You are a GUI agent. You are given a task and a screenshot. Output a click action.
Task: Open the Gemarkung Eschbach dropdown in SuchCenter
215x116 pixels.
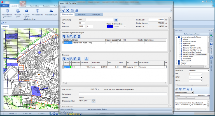coord(208,71)
